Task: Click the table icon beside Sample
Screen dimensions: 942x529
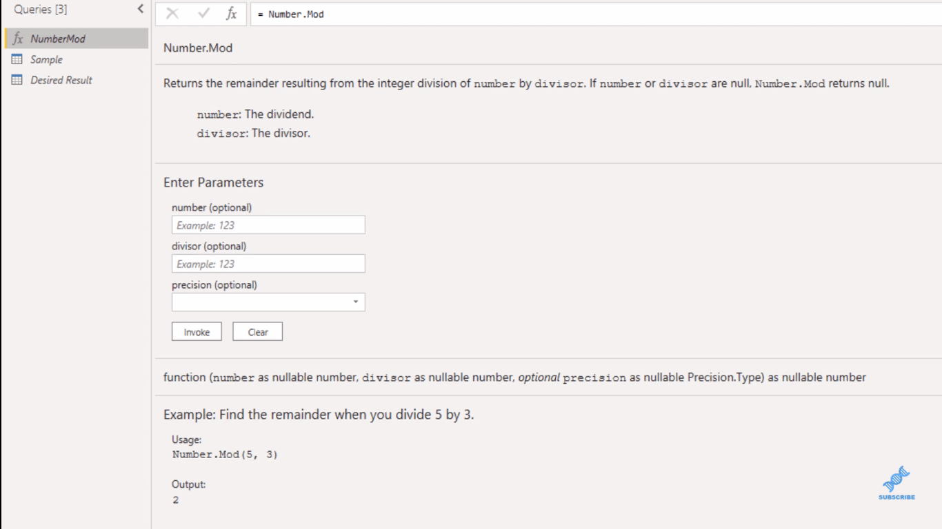Action: (x=17, y=59)
